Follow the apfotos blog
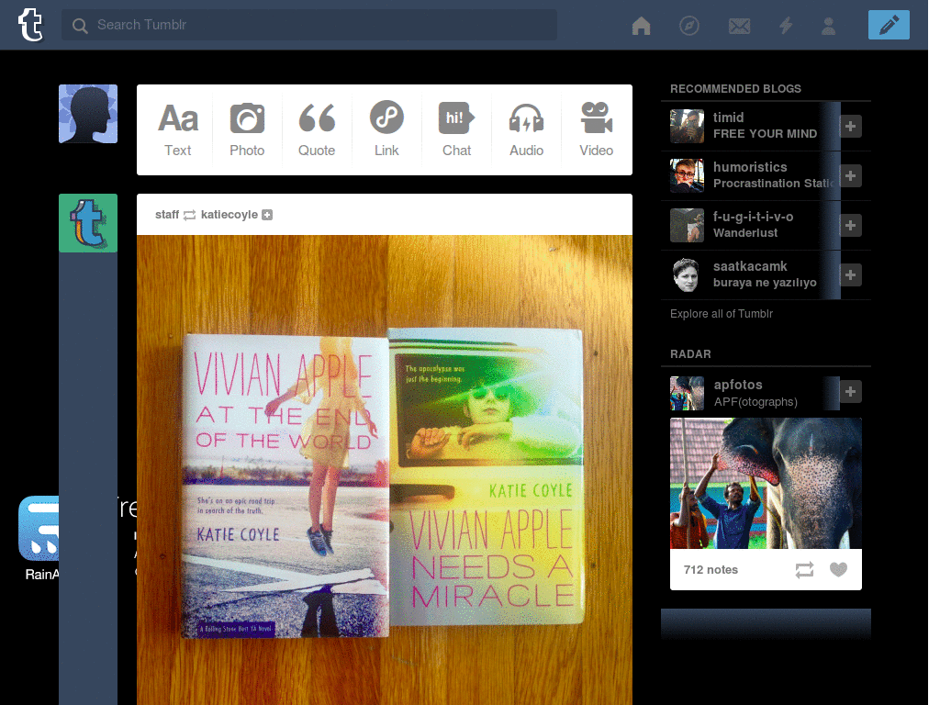 850,391
